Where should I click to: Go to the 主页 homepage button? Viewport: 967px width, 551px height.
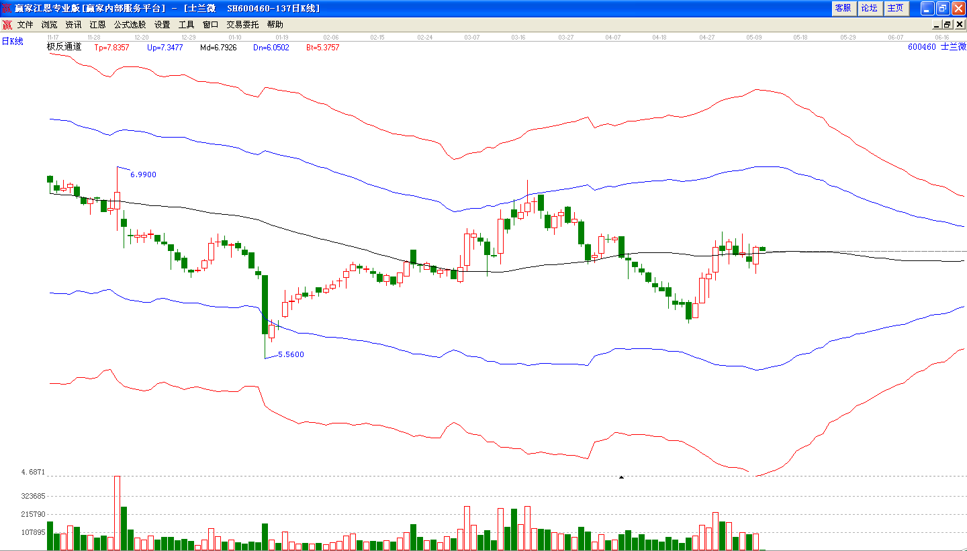(896, 8)
